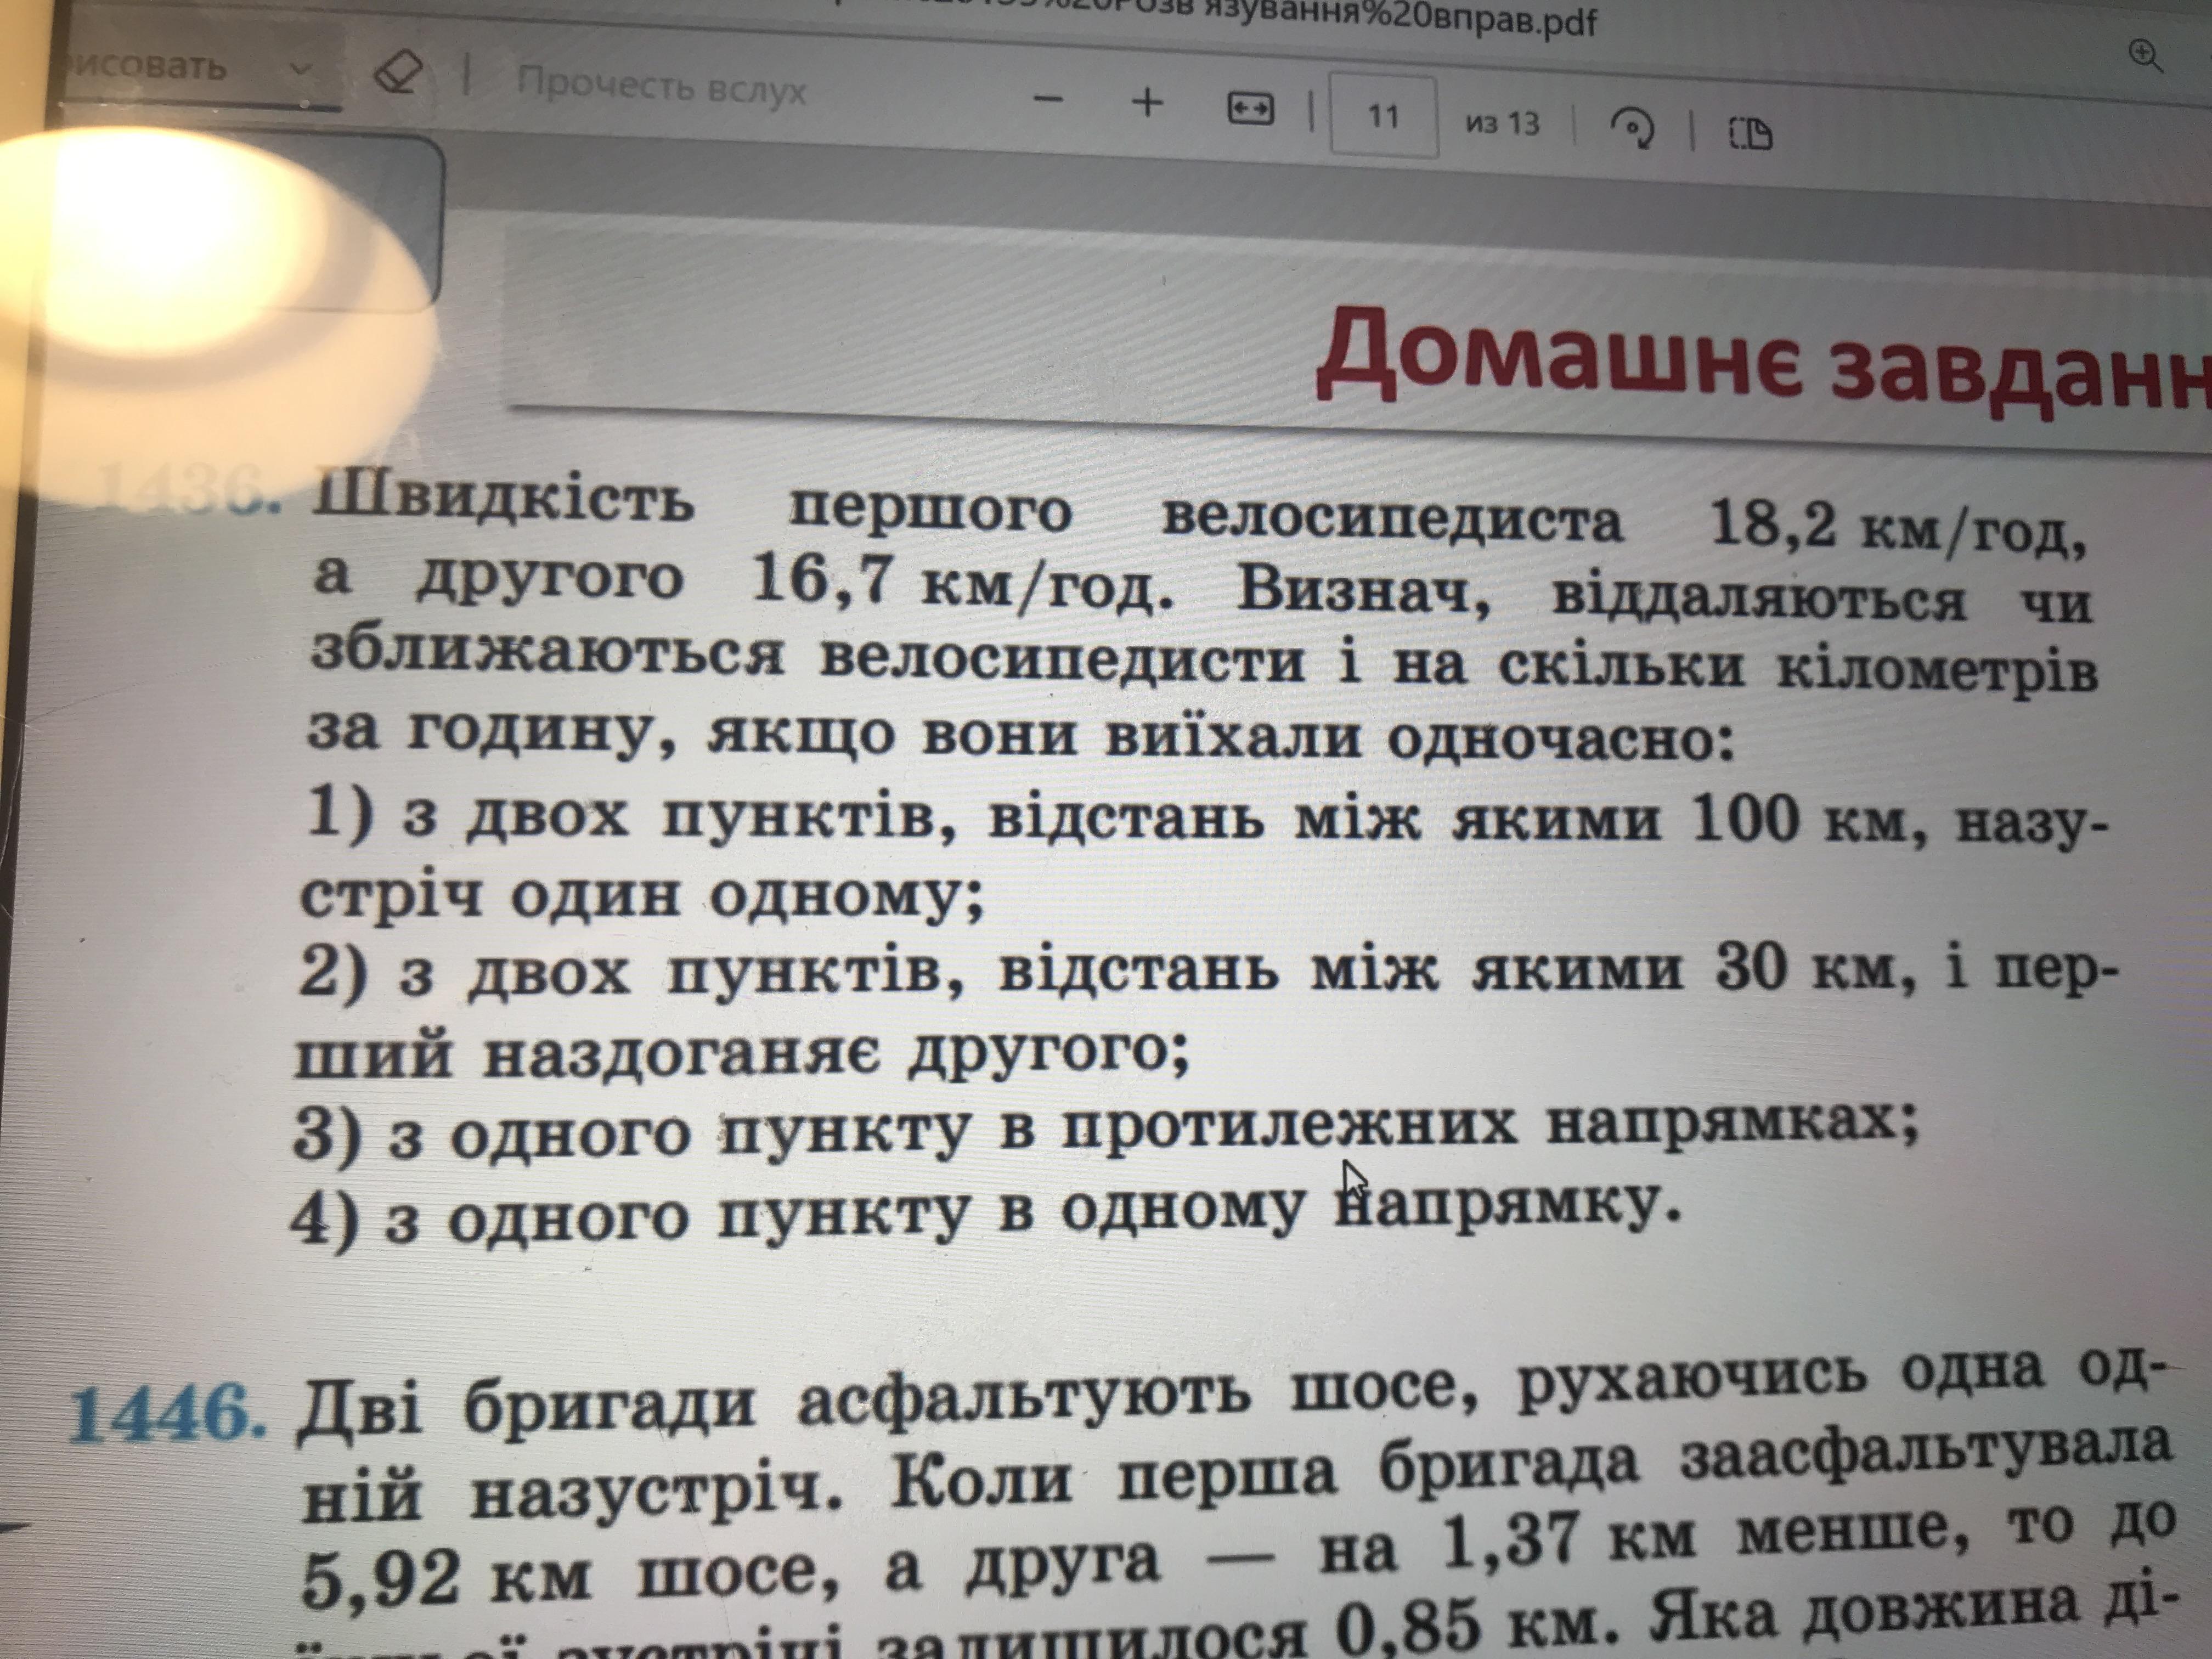The width and height of the screenshot is (2212, 1659).
Task: Click the 'из 13' total pages label
Action: pyautogui.click(x=1502, y=123)
